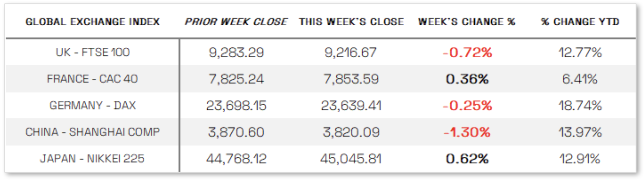This screenshot has width=644, height=180.
Task: Select the This Week's Close header
Action: (x=351, y=22)
